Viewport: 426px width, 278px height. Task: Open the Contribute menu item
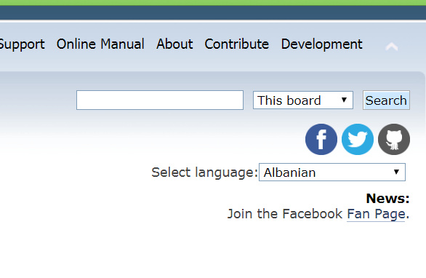[237, 44]
